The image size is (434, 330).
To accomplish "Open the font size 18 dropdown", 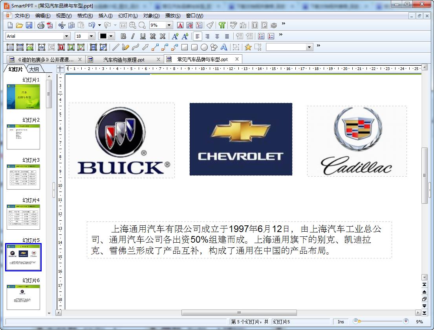I will (92, 36).
